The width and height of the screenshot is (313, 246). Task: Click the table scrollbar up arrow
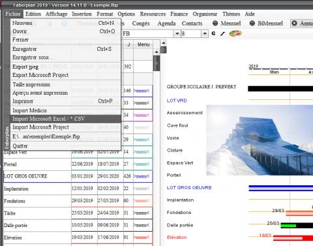point(156,52)
